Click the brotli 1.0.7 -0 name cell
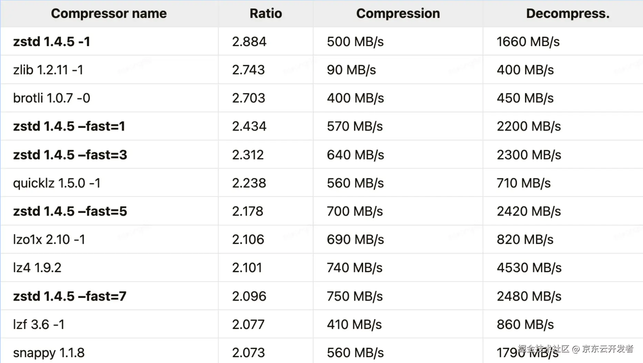Image resolution: width=643 pixels, height=363 pixels. tap(52, 98)
